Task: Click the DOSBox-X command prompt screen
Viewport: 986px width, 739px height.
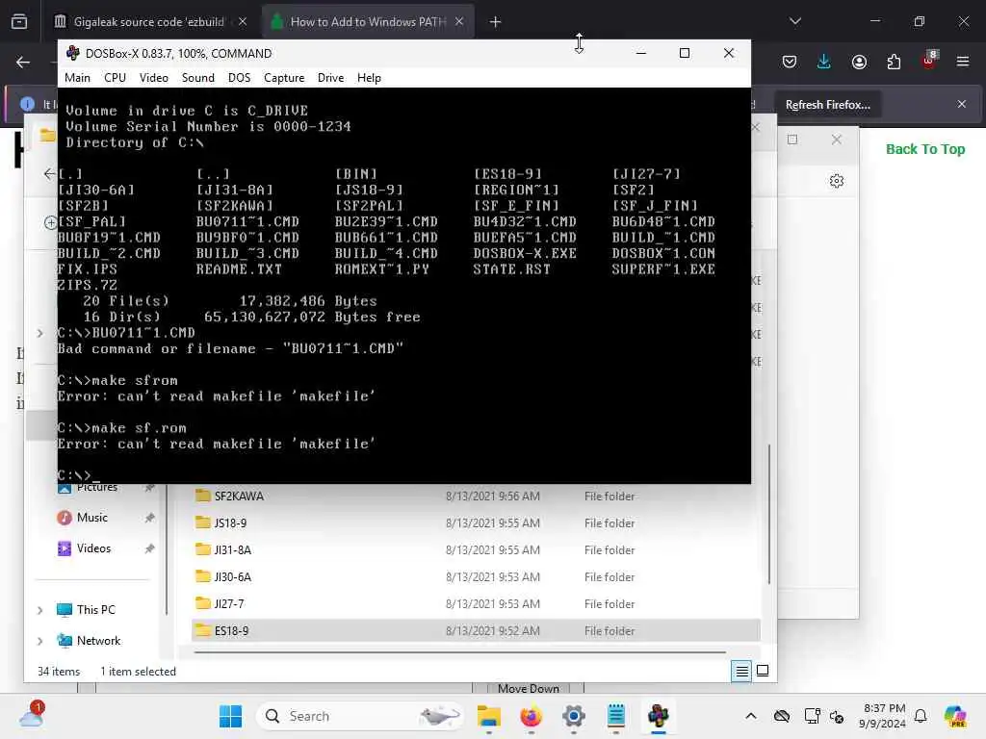Action: tap(403, 285)
